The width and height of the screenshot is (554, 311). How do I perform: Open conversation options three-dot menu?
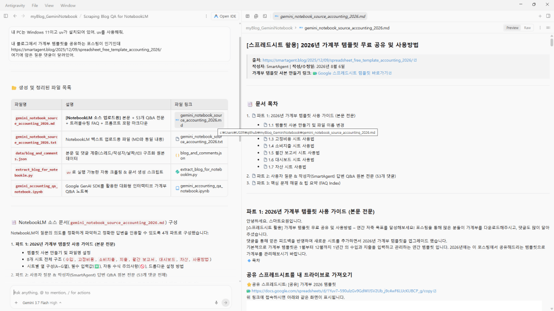pyautogui.click(x=206, y=16)
